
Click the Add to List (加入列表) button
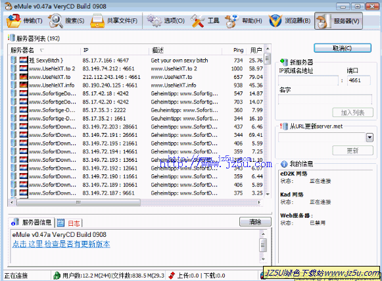pyautogui.click(x=352, y=113)
